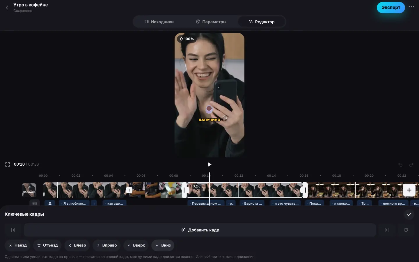
Task: Confirm keyframes with the checkmark
Action: pos(409,215)
